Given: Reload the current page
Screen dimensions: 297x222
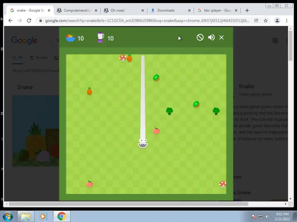Looking at the screenshot, I should 29,21.
